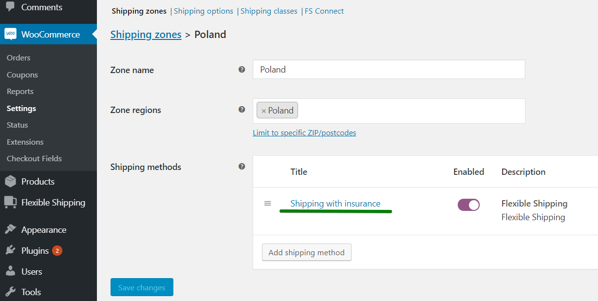
Task: Remove Poland from Zone regions
Action: click(263, 111)
